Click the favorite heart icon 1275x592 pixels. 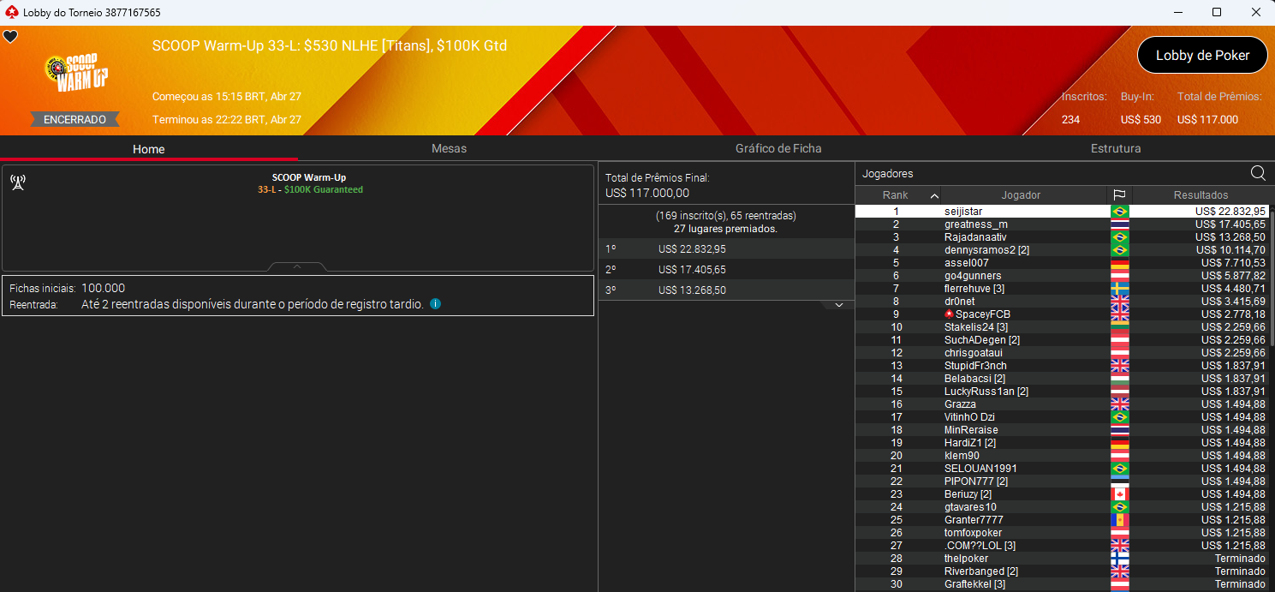point(10,36)
